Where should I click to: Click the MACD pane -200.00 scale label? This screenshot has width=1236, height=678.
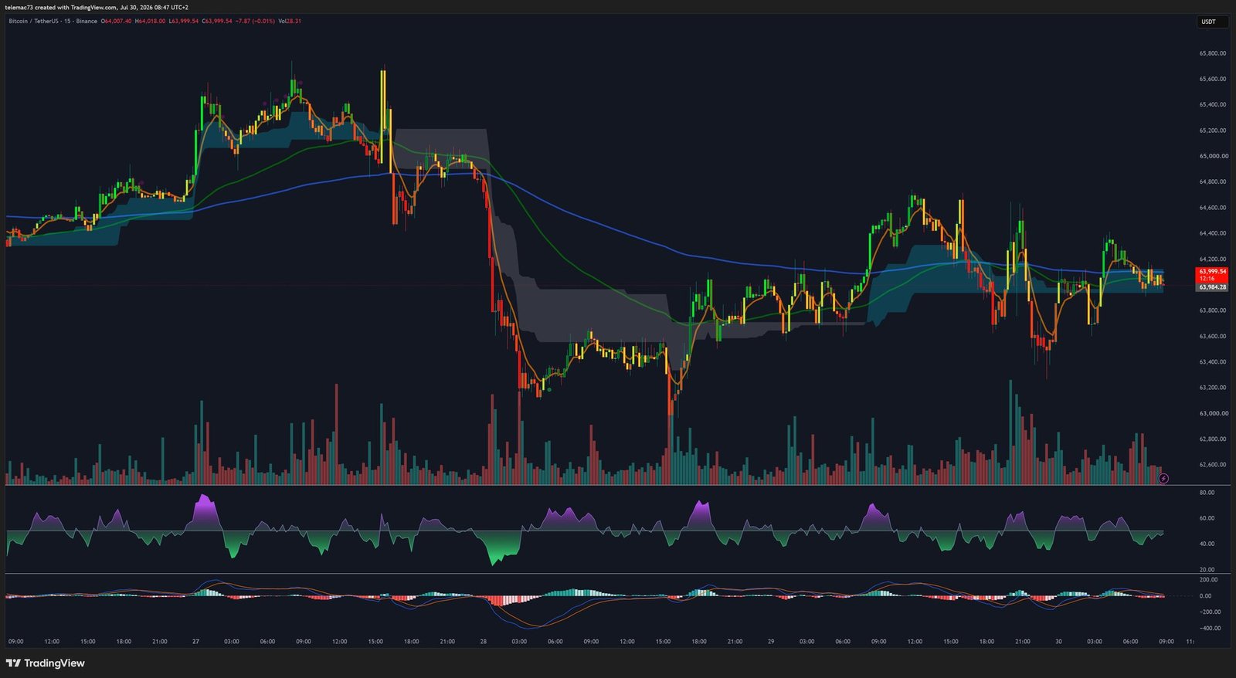click(1210, 612)
